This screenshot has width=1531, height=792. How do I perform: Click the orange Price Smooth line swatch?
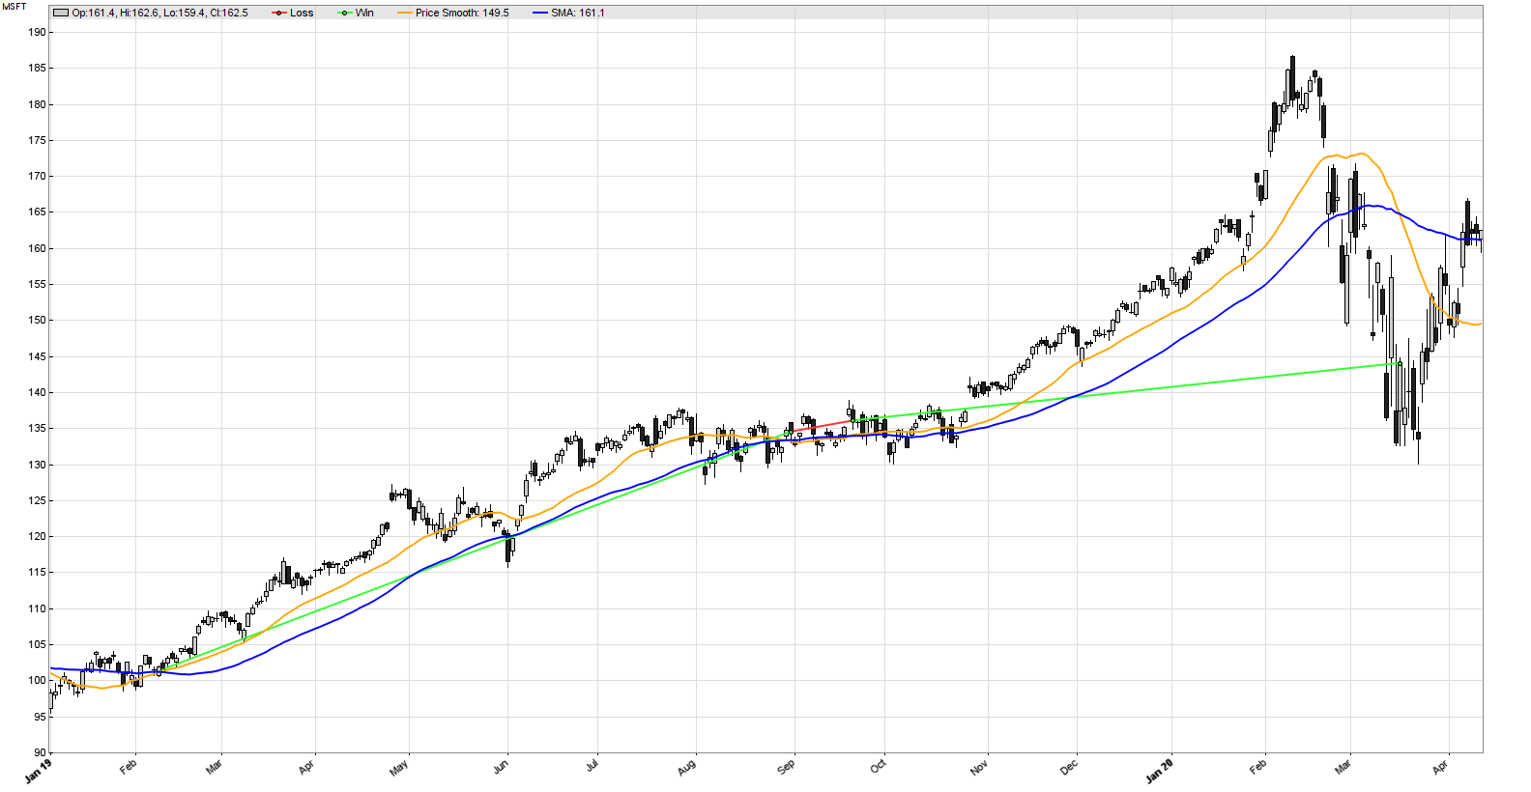(x=401, y=14)
